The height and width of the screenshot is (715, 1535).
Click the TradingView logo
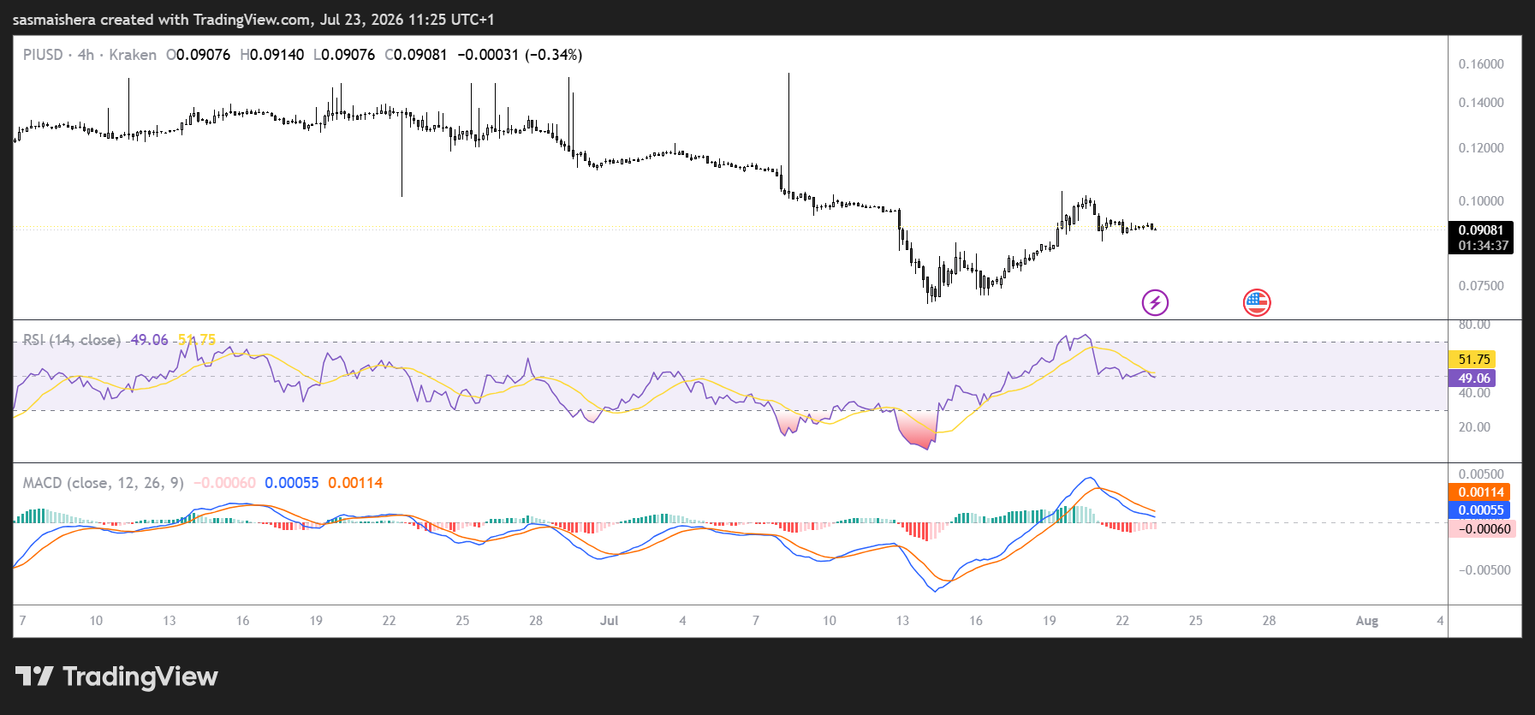coord(116,676)
